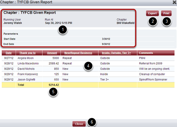Click New in the David Nichols row

[65, 69]
